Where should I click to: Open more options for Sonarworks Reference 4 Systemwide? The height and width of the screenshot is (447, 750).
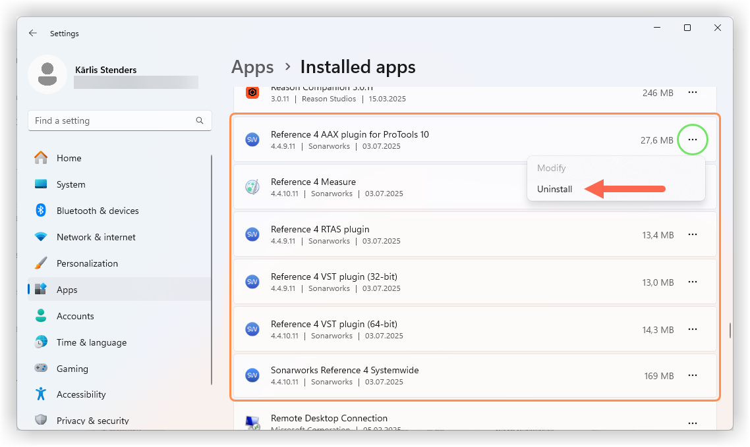coord(692,375)
